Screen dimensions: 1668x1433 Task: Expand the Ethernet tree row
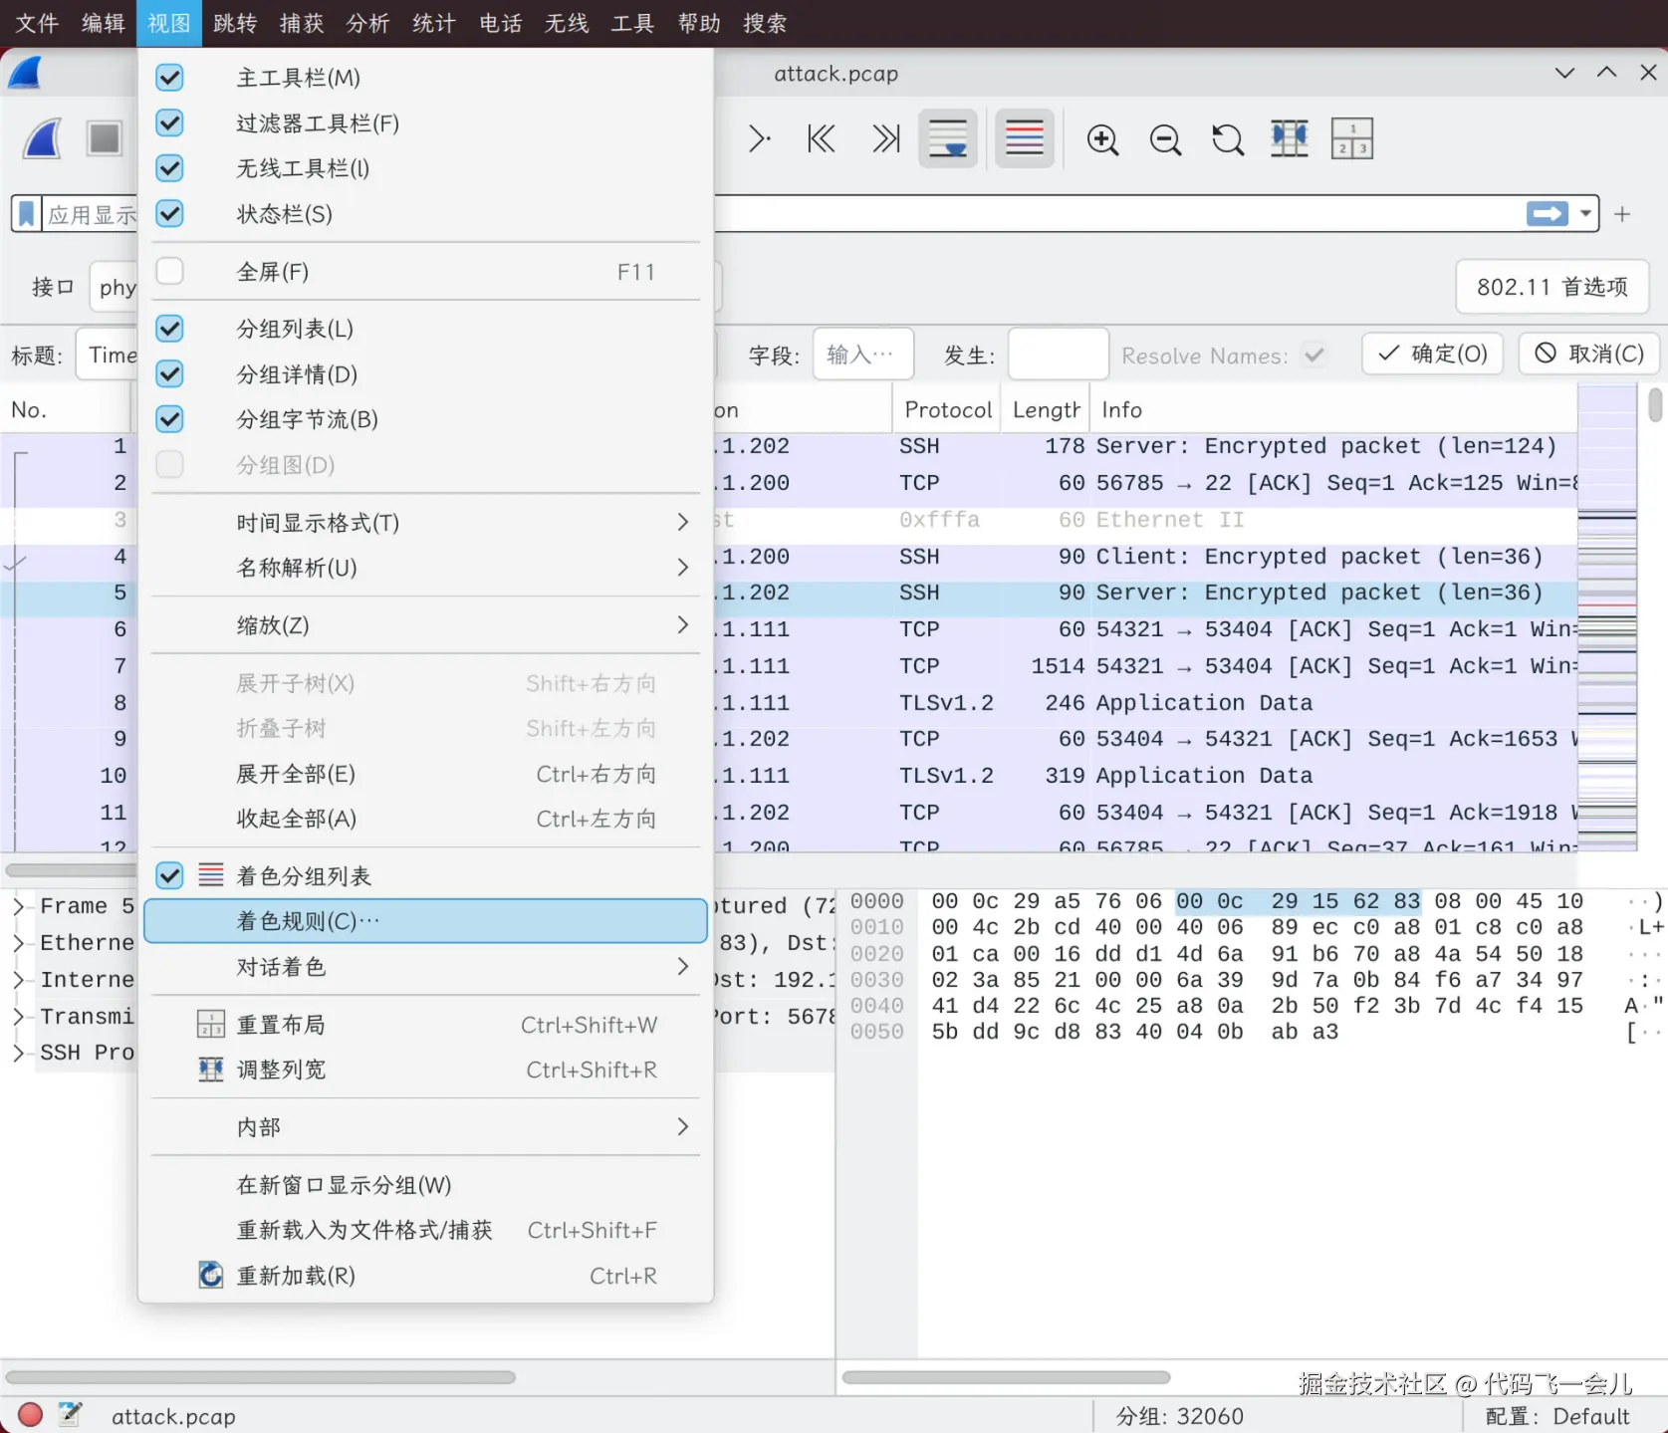click(18, 942)
